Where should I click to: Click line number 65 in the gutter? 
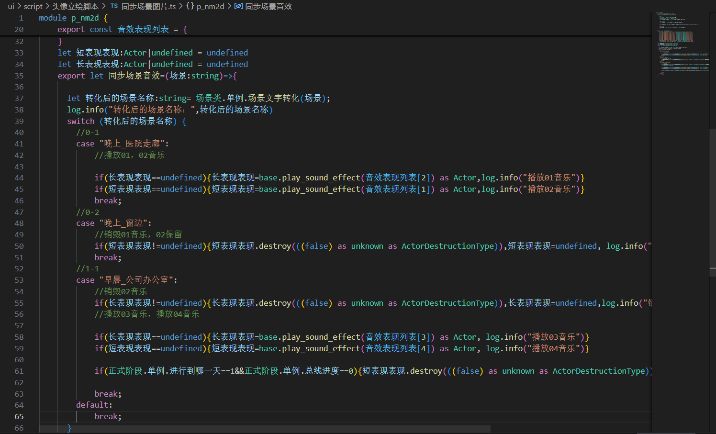(x=19, y=417)
